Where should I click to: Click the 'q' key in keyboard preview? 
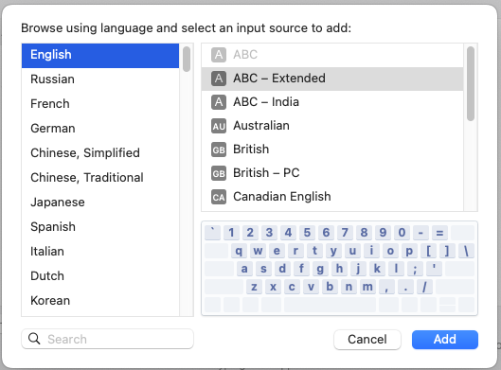pyautogui.click(x=239, y=251)
